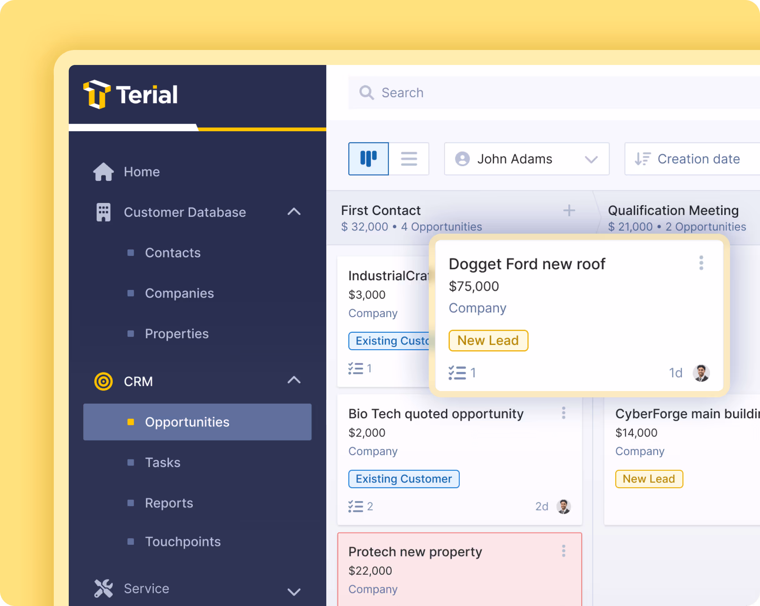Open the Home section

click(x=141, y=172)
